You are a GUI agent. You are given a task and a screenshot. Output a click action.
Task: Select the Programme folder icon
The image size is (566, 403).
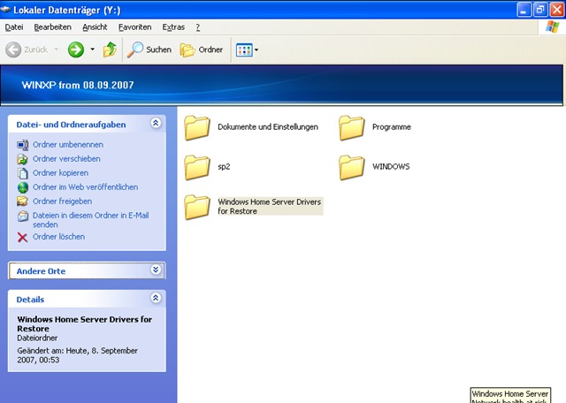pyautogui.click(x=352, y=127)
